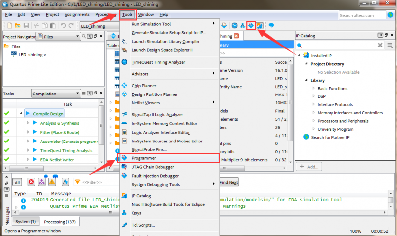Click the globe icon beside search altera.com
Screen dimensions: 397x236
coord(390,15)
